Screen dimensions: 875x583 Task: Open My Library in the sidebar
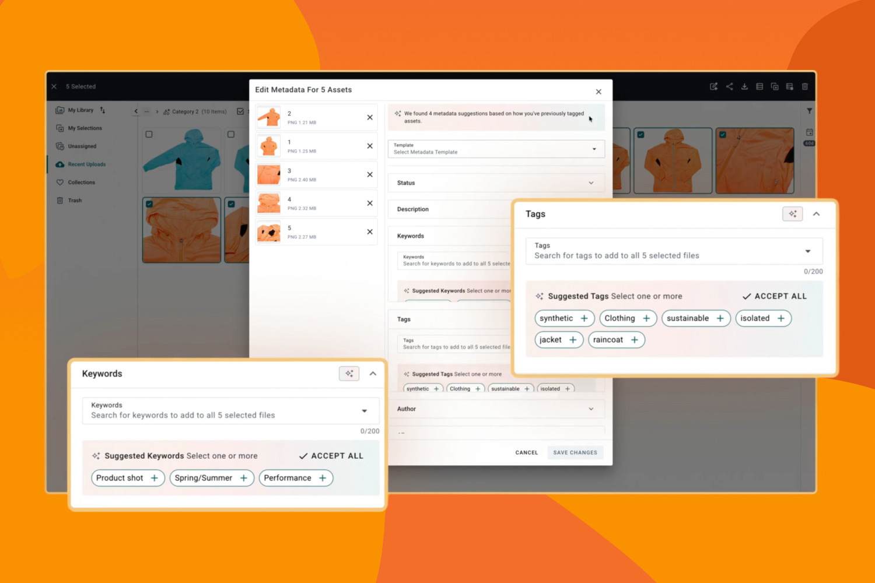click(x=80, y=110)
